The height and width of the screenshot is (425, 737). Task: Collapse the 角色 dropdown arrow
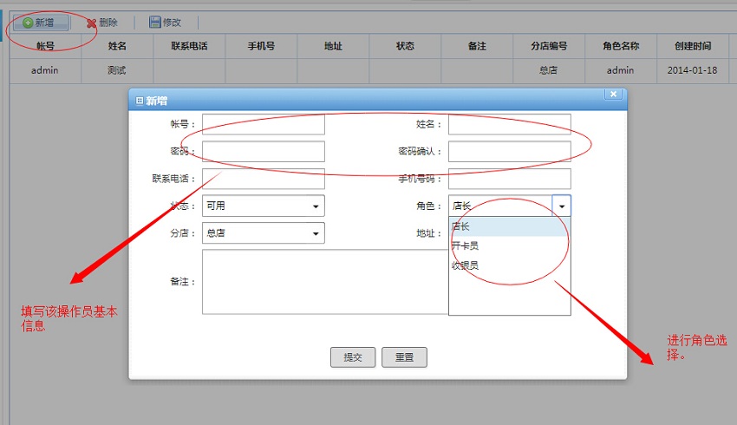[x=562, y=206]
